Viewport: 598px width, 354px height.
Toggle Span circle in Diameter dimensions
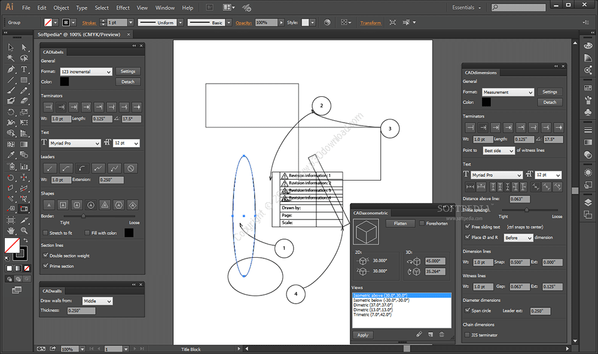point(468,310)
